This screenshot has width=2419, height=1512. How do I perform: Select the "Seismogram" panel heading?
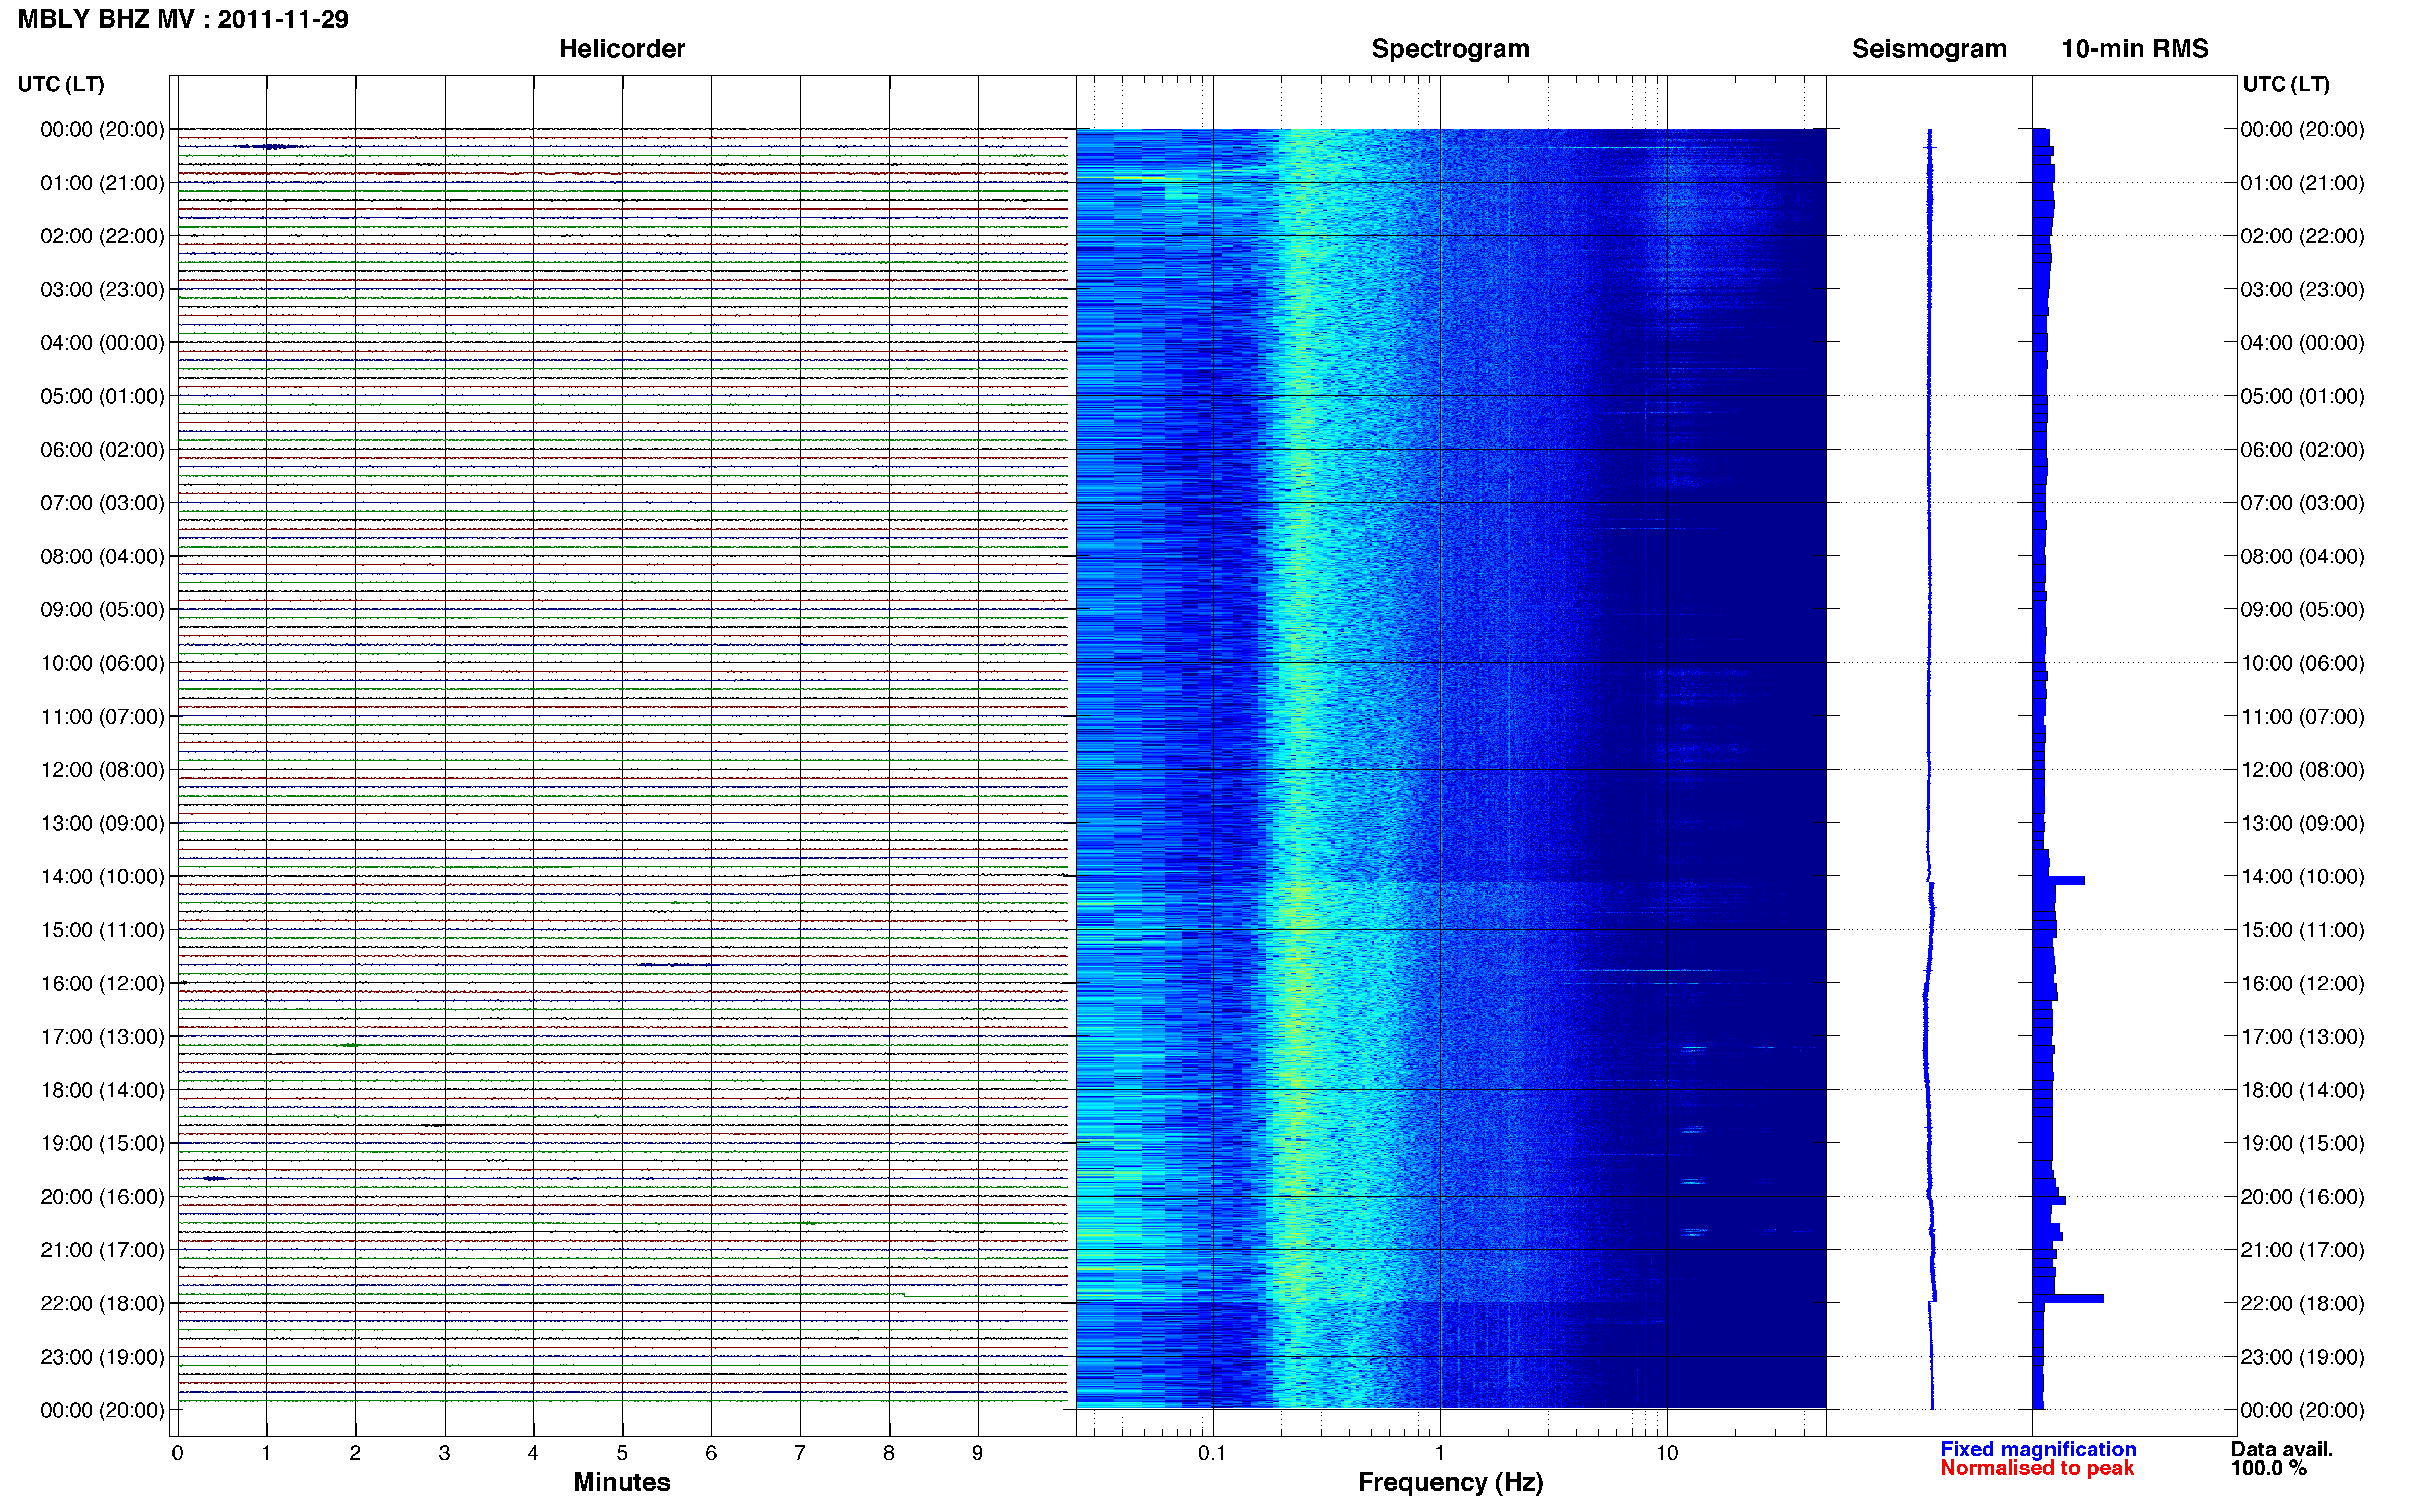[x=1928, y=49]
